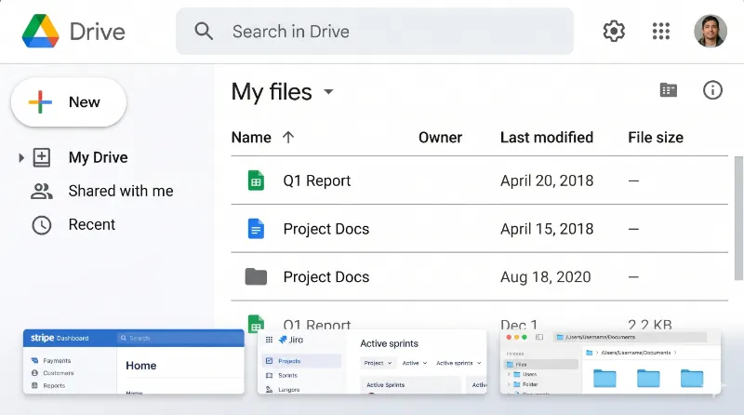
Task: Open Customers in the Stripe window
Action: [59, 373]
